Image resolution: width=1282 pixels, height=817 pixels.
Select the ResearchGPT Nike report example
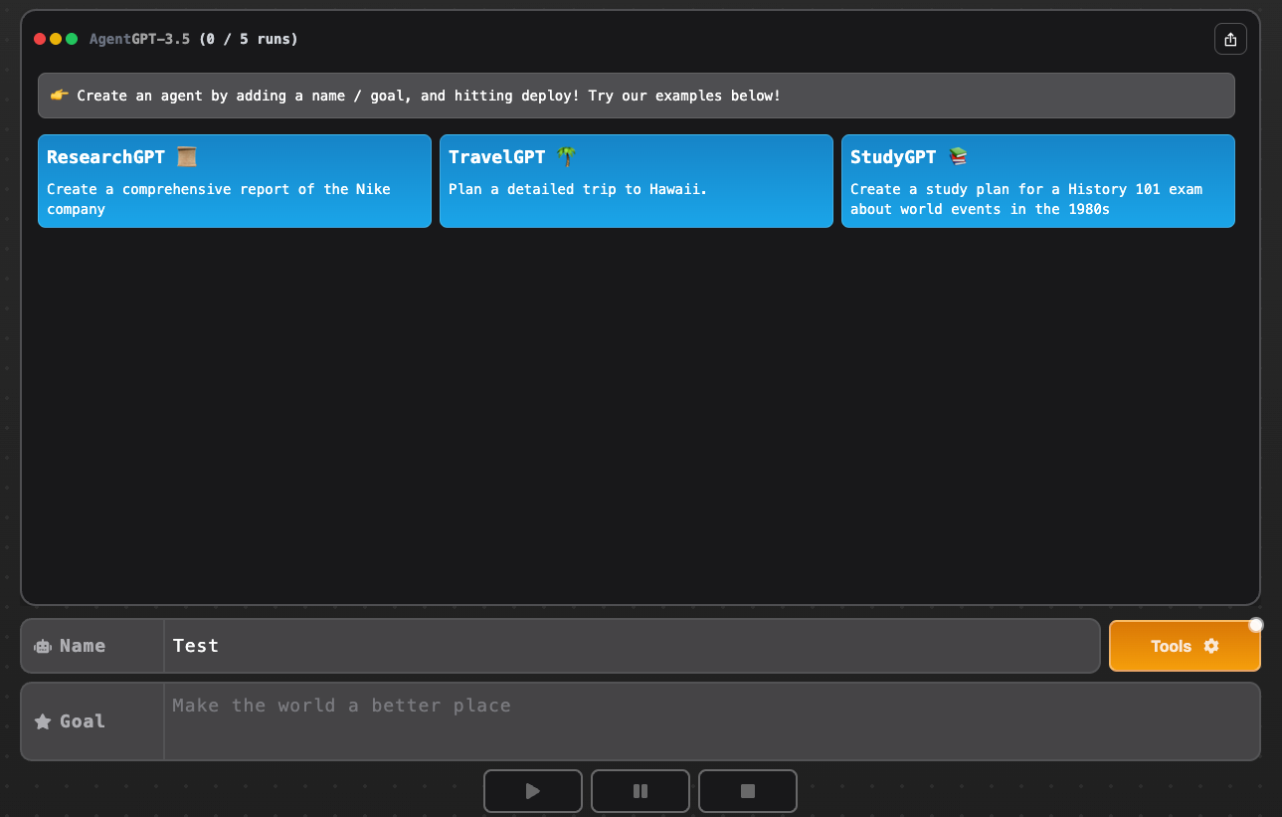(234, 199)
